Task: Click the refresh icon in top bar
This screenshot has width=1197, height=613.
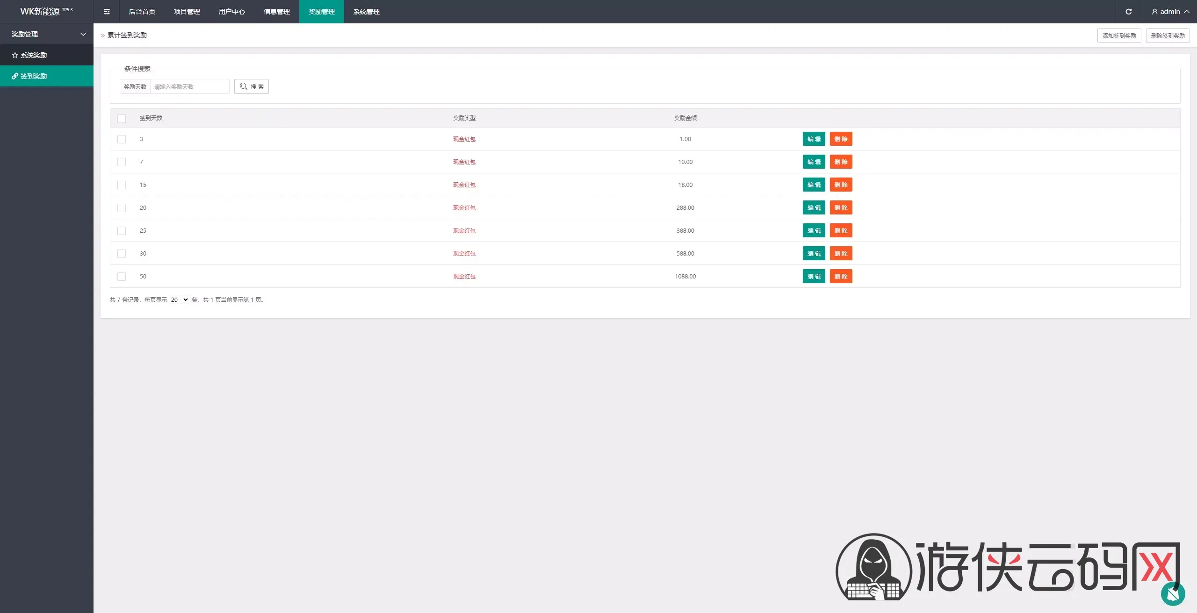Action: pos(1128,12)
